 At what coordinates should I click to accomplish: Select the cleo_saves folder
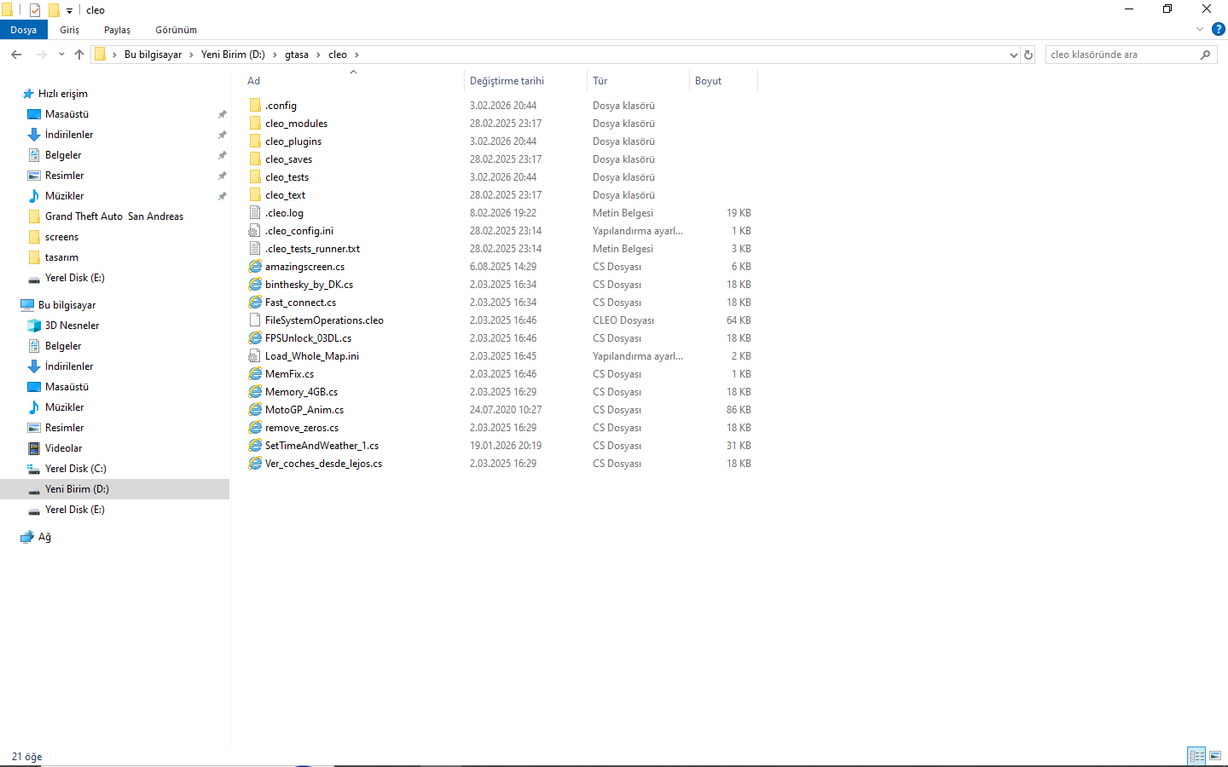coord(288,159)
